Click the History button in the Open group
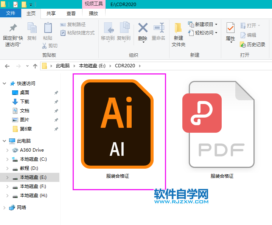 point(253,45)
